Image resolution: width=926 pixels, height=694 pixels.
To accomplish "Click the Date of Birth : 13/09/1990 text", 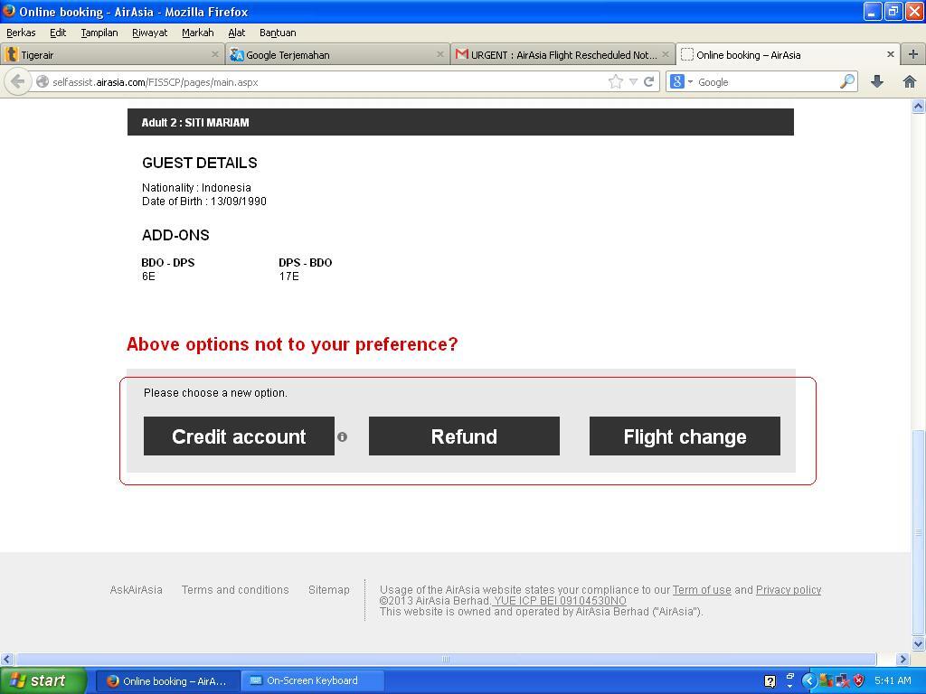I will point(204,202).
